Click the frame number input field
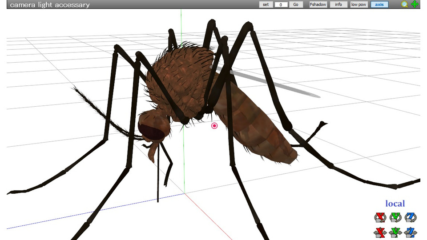The image size is (427, 240). pos(281,4)
